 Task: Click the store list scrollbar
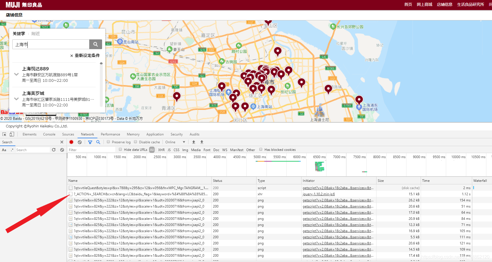101,85
